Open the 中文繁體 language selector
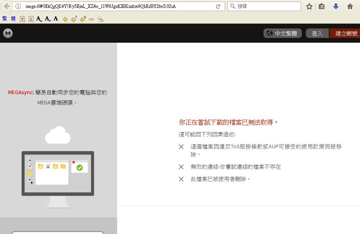Screen dimensions: 360x234 pos(282,33)
